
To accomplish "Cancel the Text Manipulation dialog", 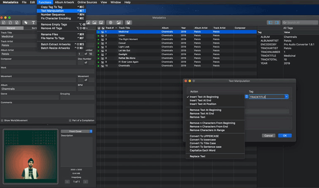I will 268,136.
